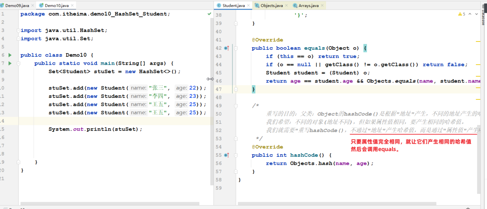Click the Student.java class file icon in tab
The width and height of the screenshot is (487, 209).
tap(219, 6)
